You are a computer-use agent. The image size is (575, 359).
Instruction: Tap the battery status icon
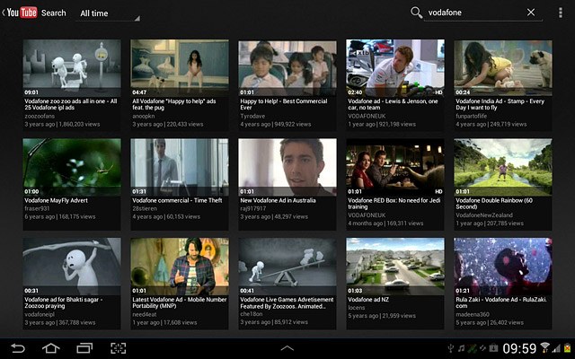tap(568, 347)
